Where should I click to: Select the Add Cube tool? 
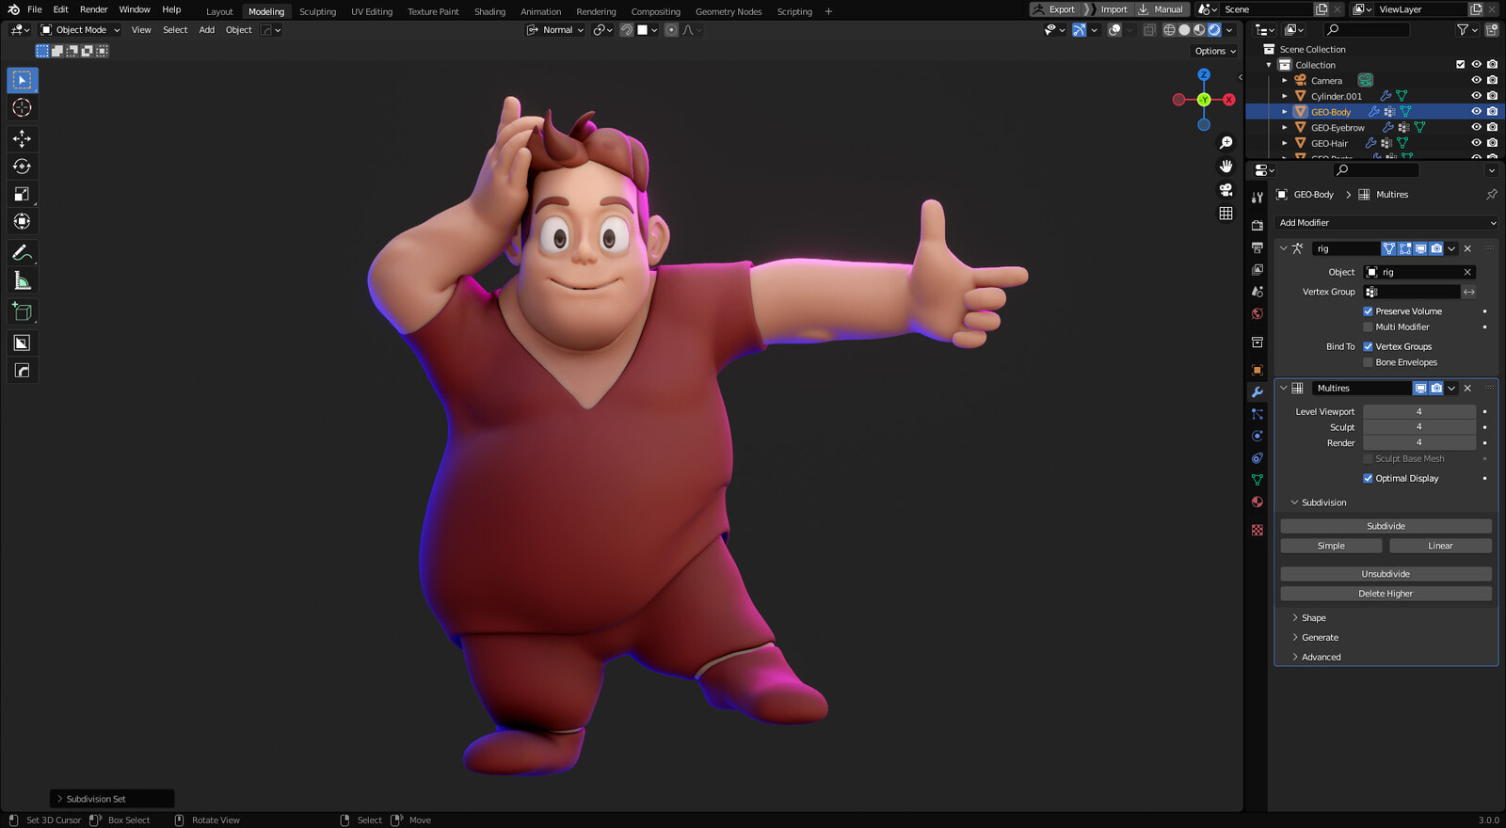click(23, 311)
